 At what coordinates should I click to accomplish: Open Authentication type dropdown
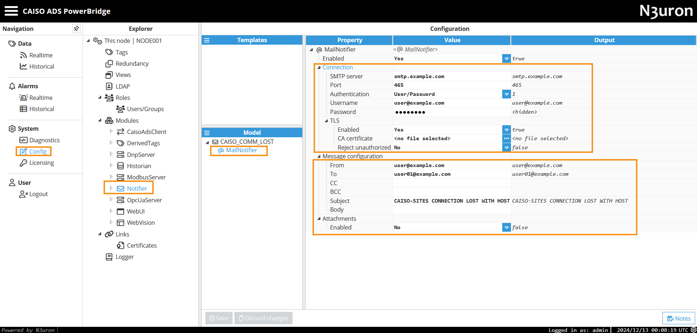click(506, 94)
